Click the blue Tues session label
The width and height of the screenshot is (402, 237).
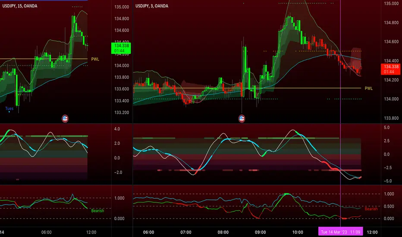pos(9,109)
